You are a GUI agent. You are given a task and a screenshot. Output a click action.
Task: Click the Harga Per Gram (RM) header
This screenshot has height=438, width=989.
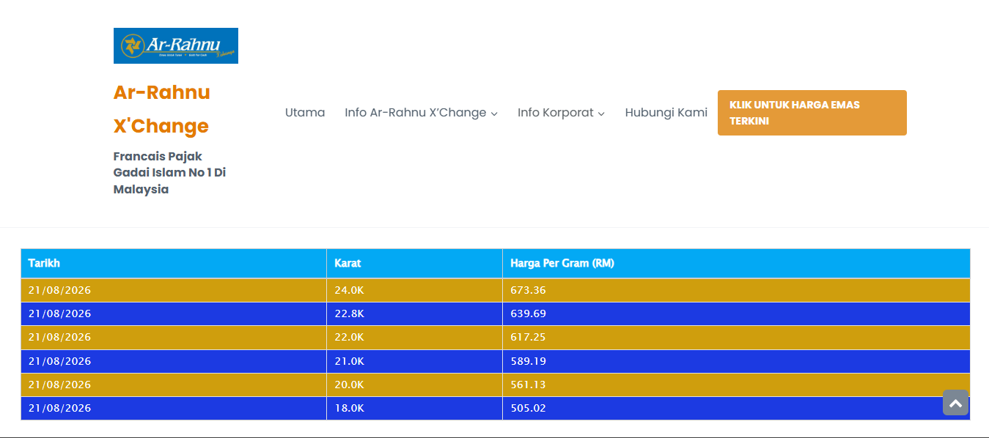[x=736, y=263]
